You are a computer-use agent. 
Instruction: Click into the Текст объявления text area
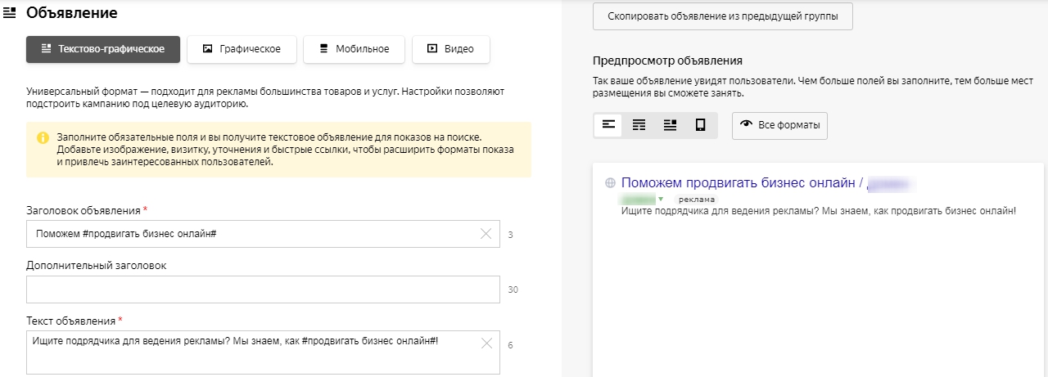[x=246, y=351]
